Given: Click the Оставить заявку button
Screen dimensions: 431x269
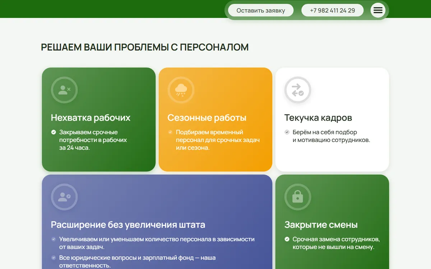Looking at the screenshot, I should coord(261,10).
